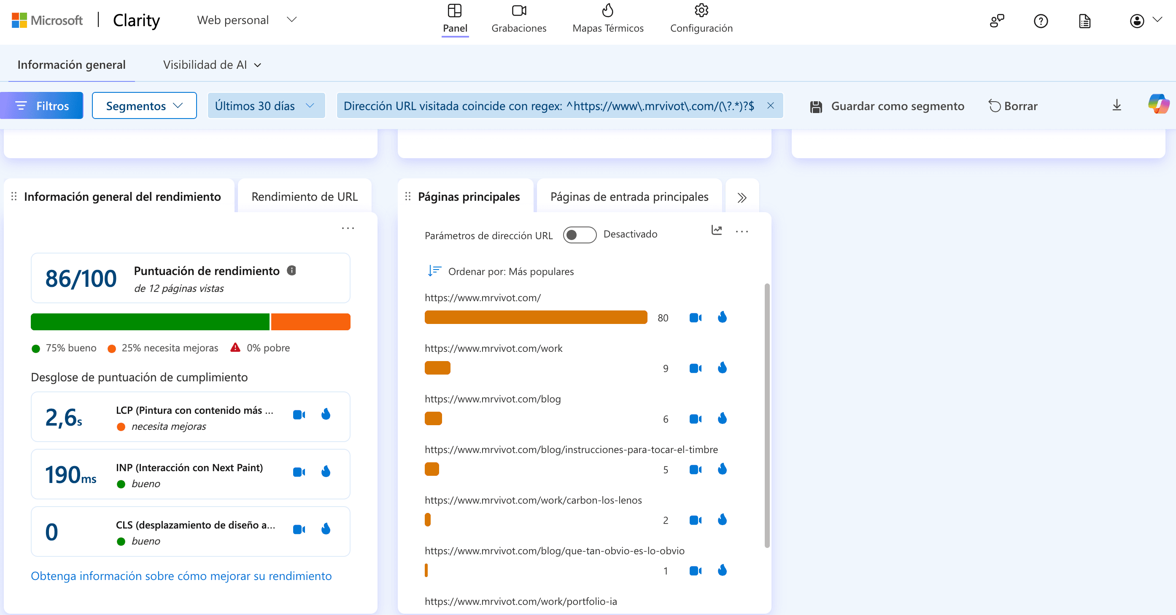
Task: View recordings for the INP metric
Action: [x=299, y=472]
